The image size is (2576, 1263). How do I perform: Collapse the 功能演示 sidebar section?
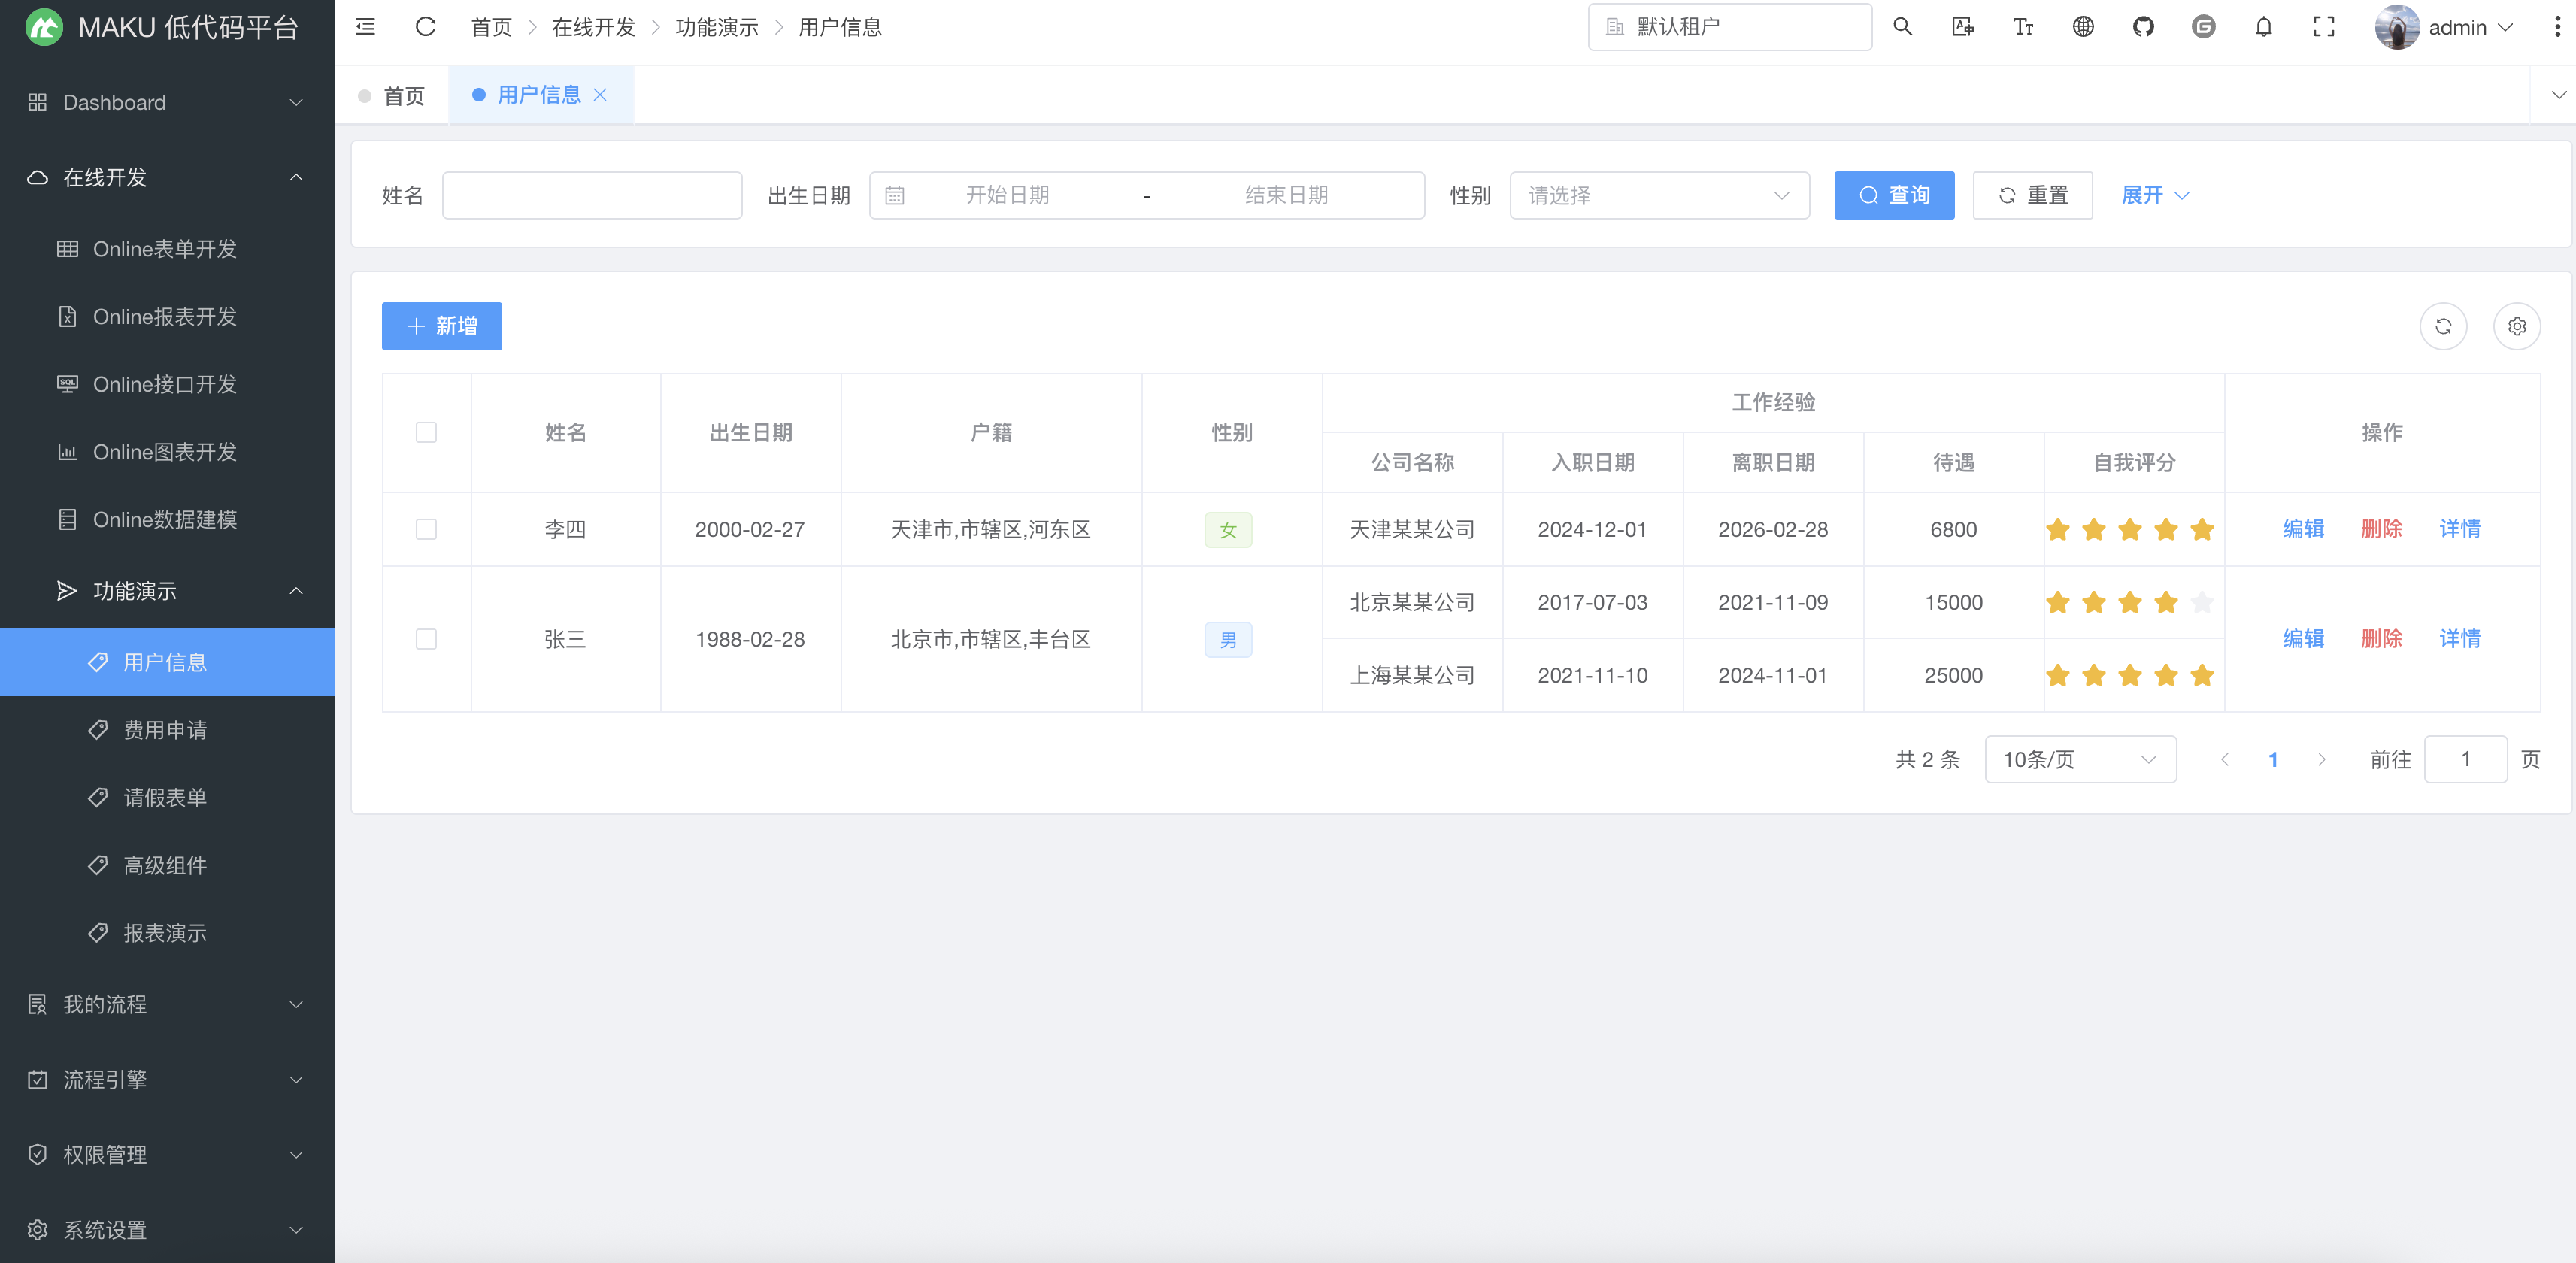pos(168,591)
